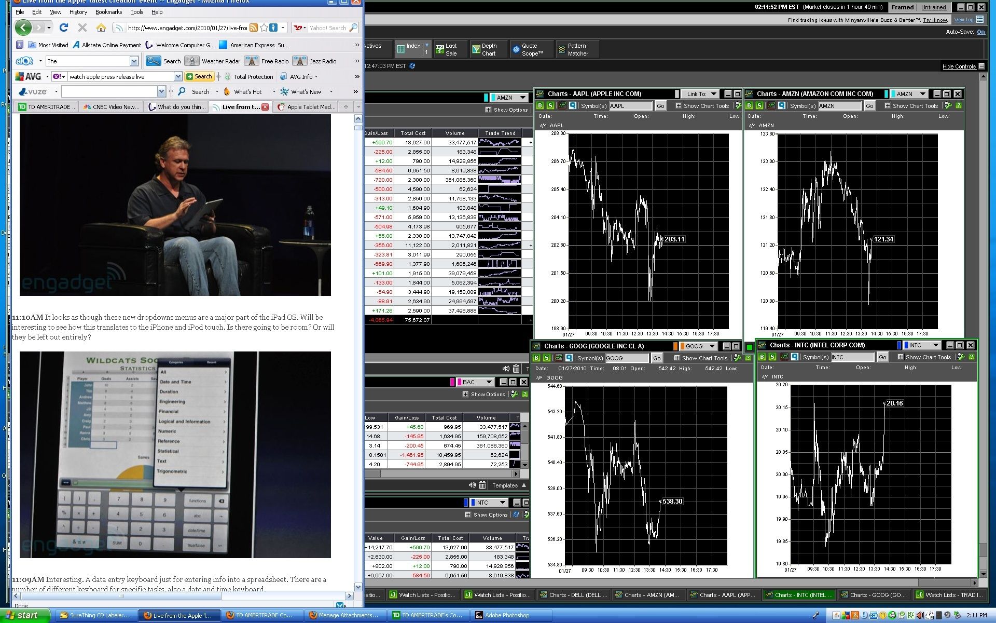Open the Index toolbar dropdown arrow

pyautogui.click(x=427, y=45)
